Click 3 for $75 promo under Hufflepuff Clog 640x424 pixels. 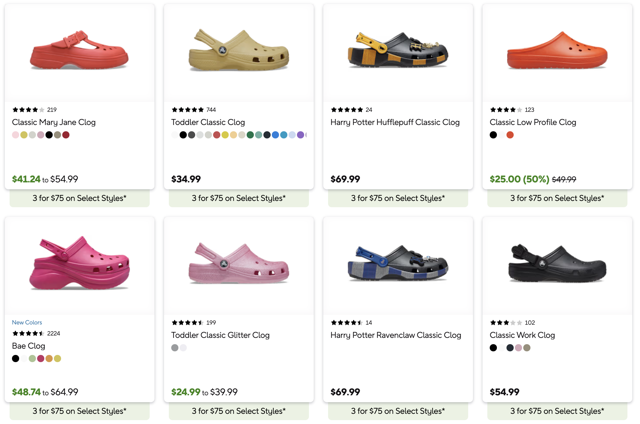click(397, 198)
